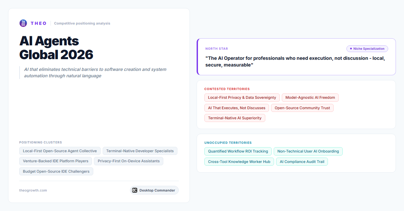Select 'Terminal-Native Developer Specialists' chip
The width and height of the screenshot is (404, 211).
pyautogui.click(x=140, y=151)
